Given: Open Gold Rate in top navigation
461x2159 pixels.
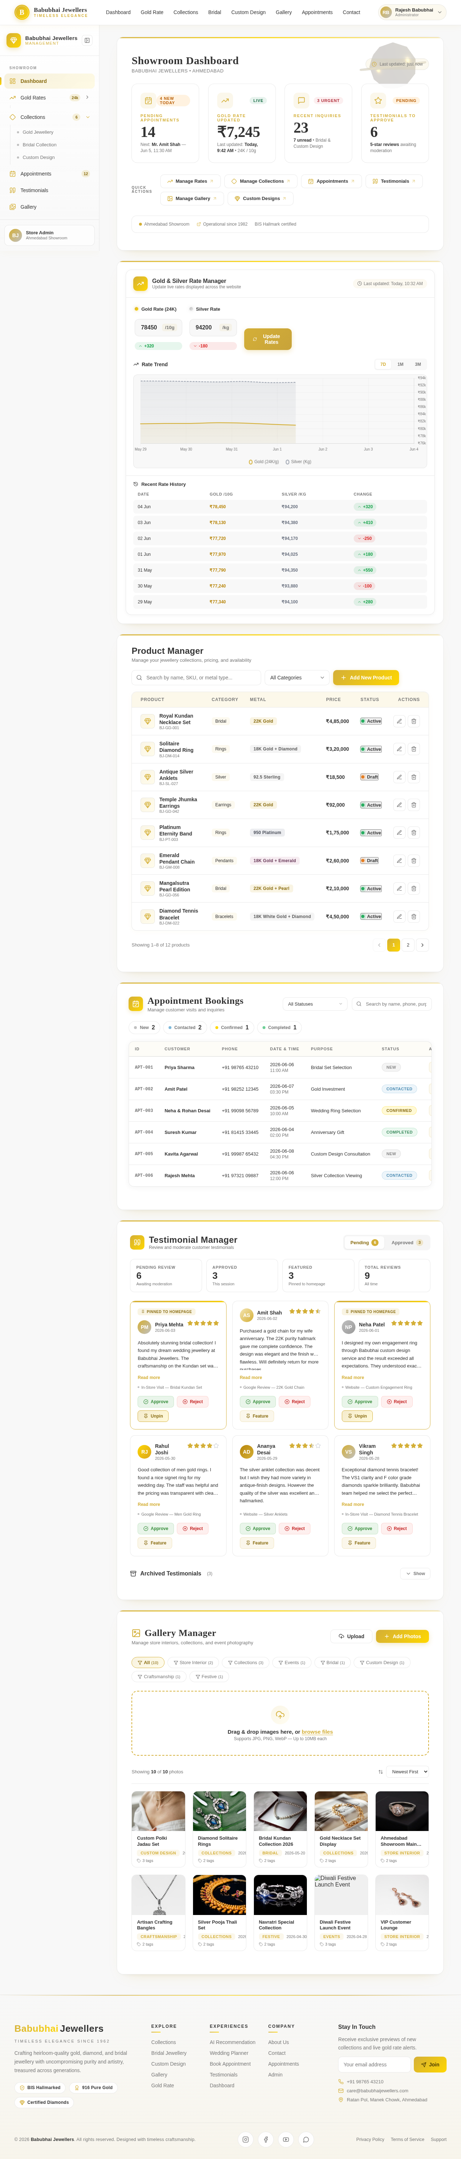Looking at the screenshot, I should point(152,13).
